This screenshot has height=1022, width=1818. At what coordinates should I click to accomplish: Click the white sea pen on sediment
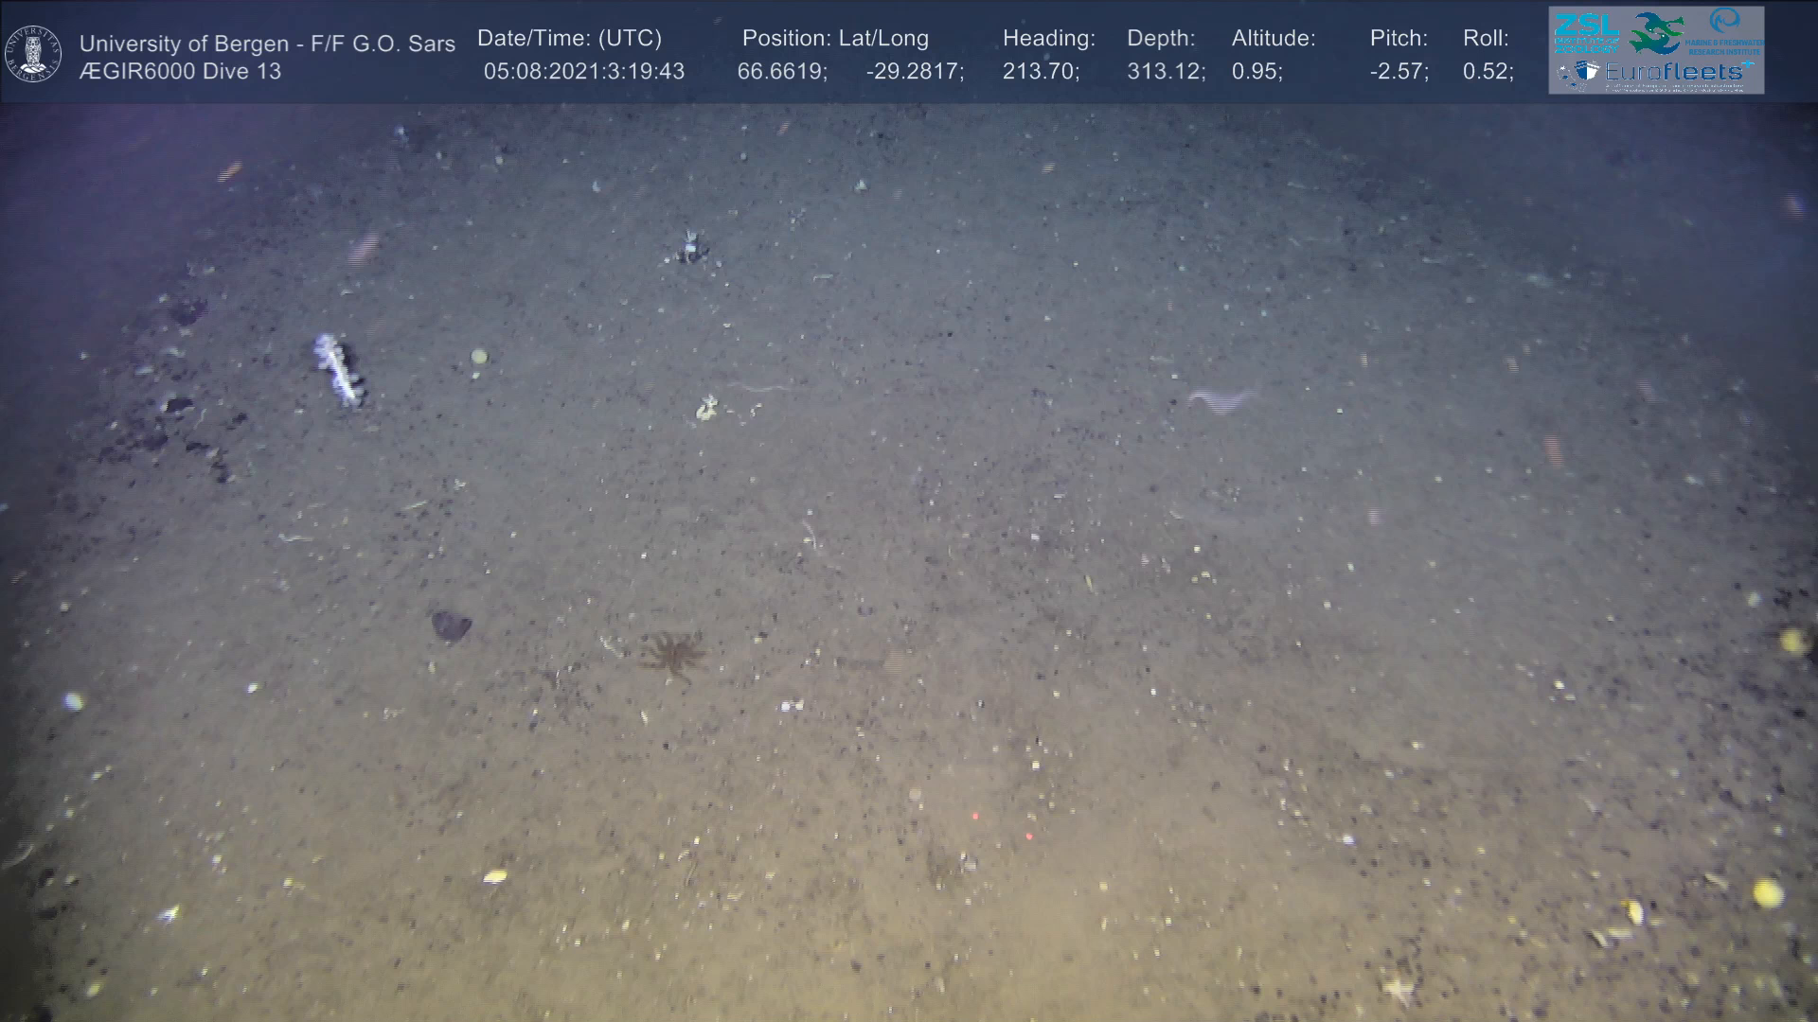click(x=340, y=369)
